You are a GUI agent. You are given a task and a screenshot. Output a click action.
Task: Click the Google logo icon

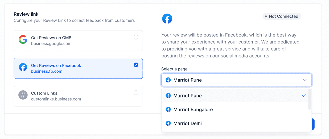pos(23,40)
